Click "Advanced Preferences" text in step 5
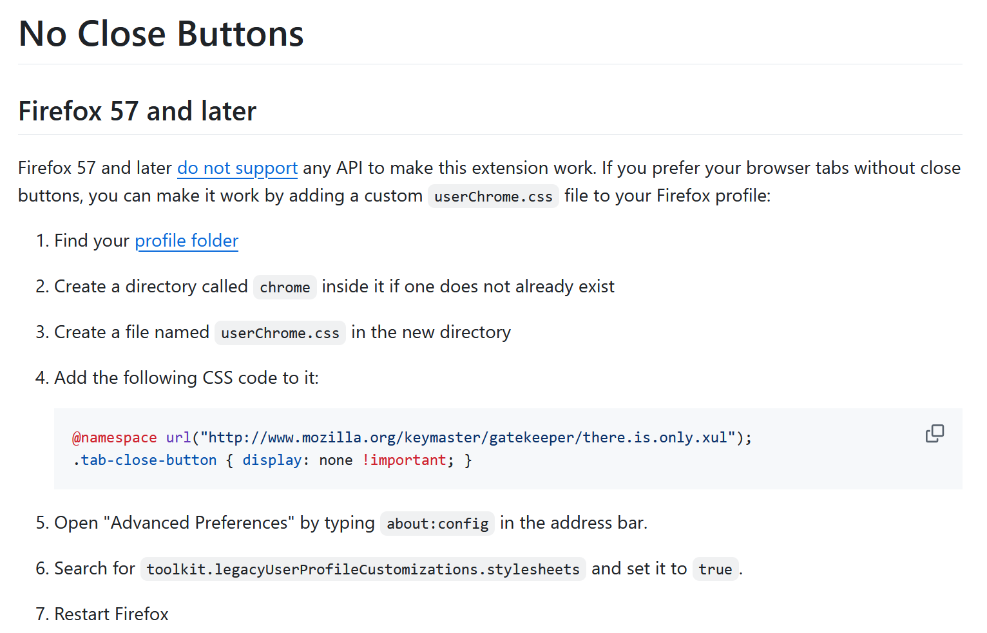Image resolution: width=987 pixels, height=633 pixels. click(x=198, y=523)
